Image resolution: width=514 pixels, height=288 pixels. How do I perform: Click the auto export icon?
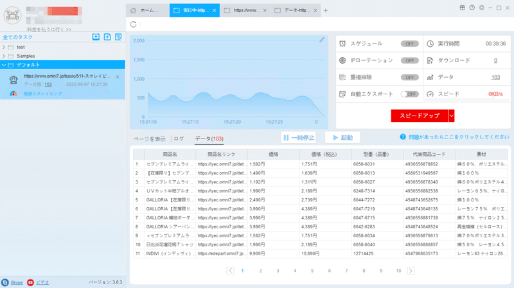342,94
